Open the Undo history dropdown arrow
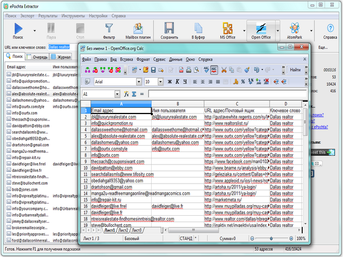 262,70
